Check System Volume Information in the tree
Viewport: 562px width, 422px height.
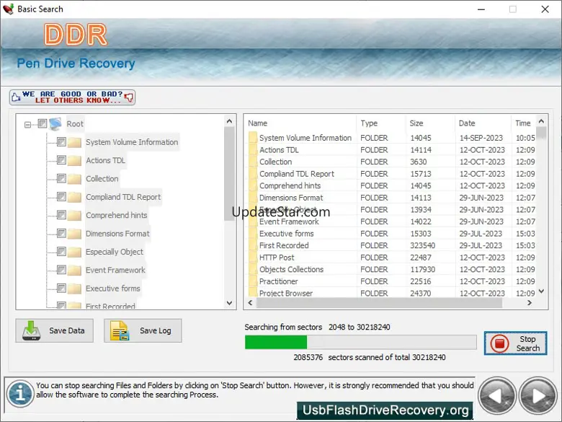pos(61,141)
